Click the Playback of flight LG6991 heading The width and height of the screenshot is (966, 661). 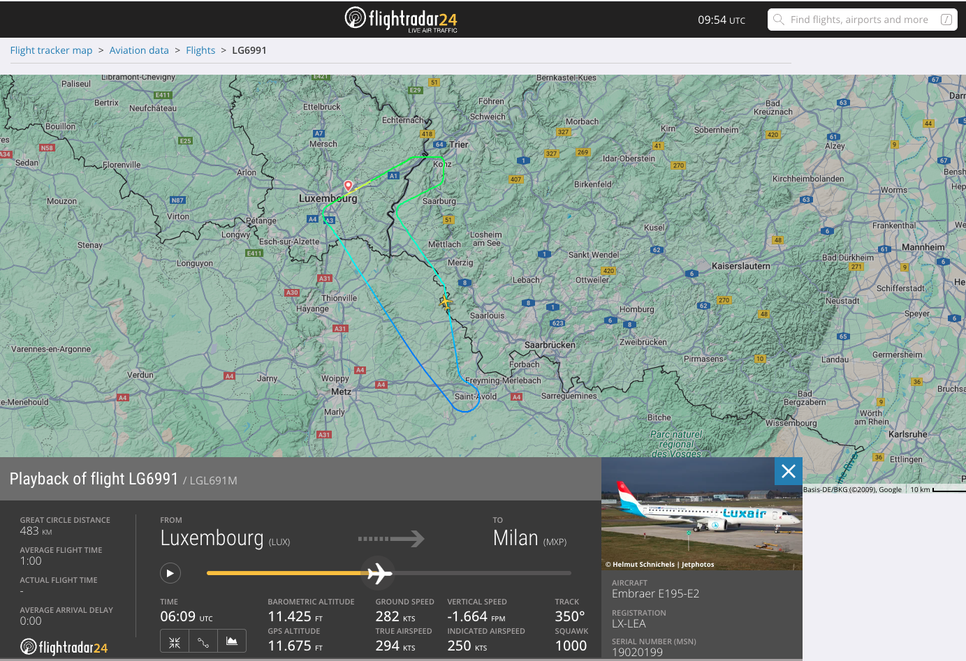(94, 479)
